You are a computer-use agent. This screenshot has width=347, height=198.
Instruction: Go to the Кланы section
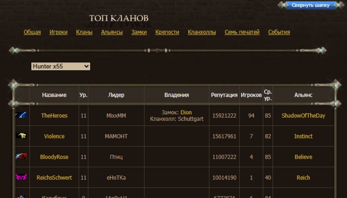[84, 32]
